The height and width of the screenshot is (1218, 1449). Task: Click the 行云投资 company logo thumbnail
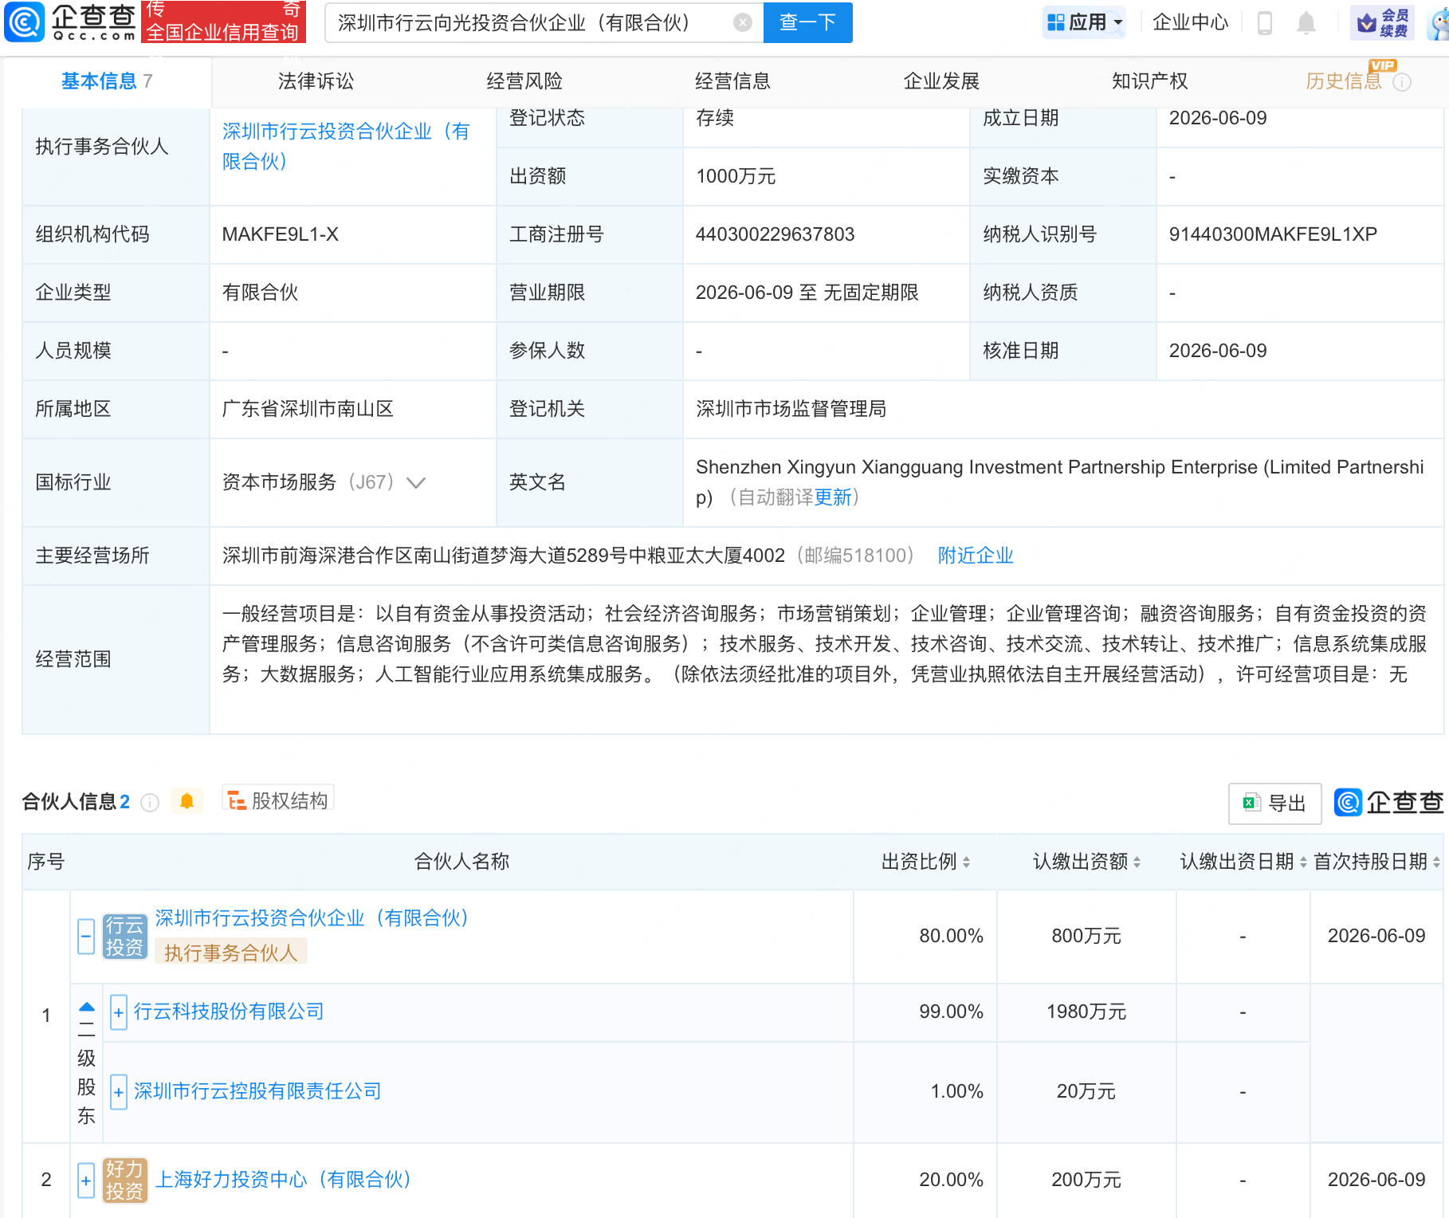[125, 936]
